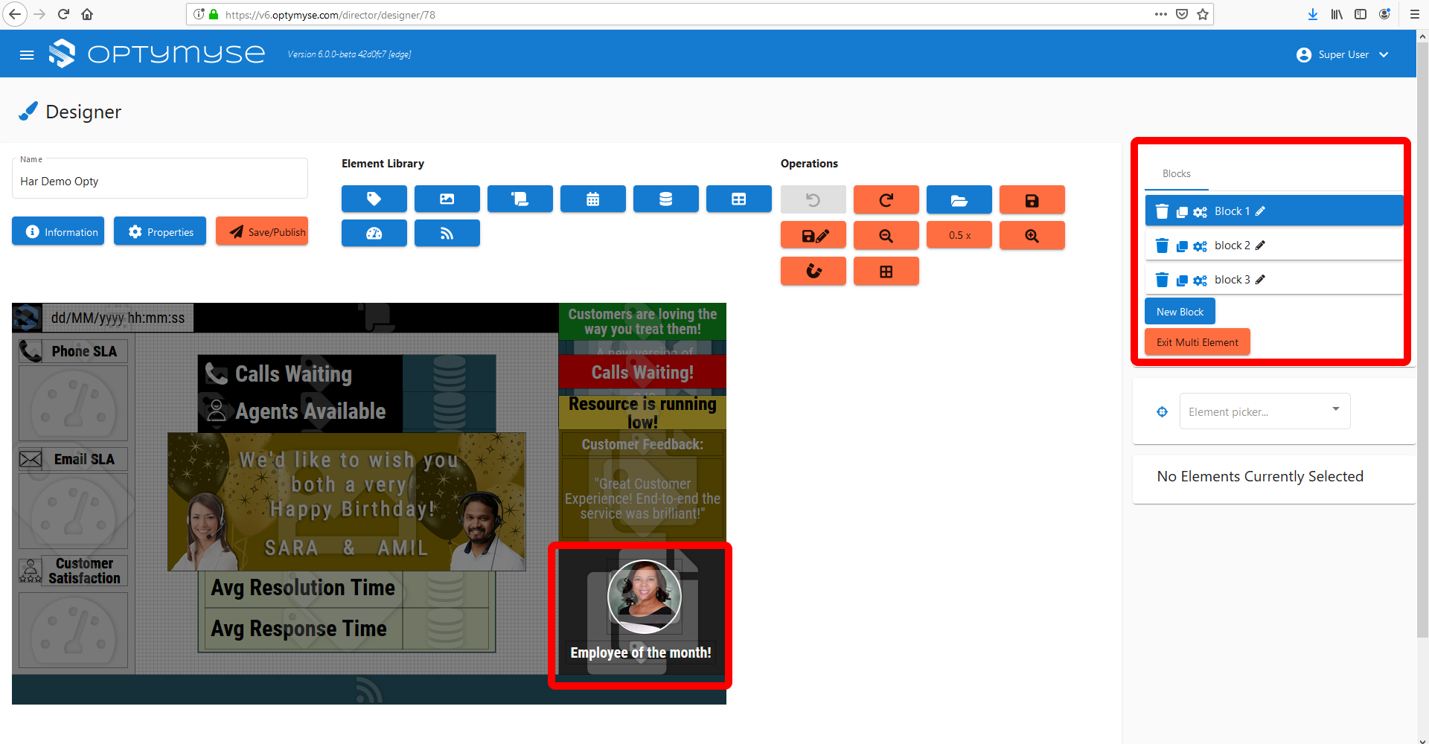Click the magnet snap operation button
1429x744 pixels.
tap(813, 272)
